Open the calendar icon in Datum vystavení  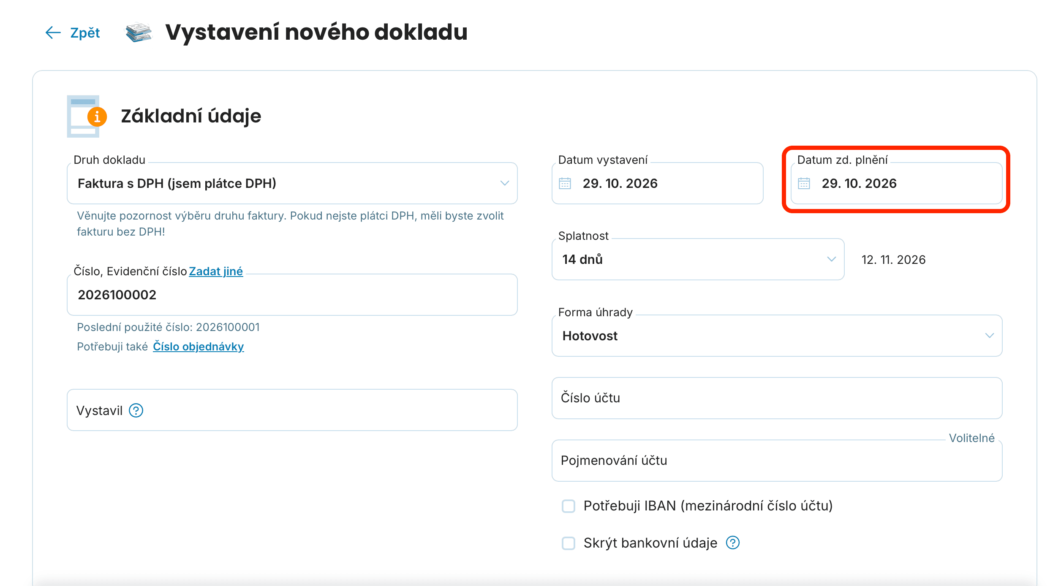coord(565,184)
